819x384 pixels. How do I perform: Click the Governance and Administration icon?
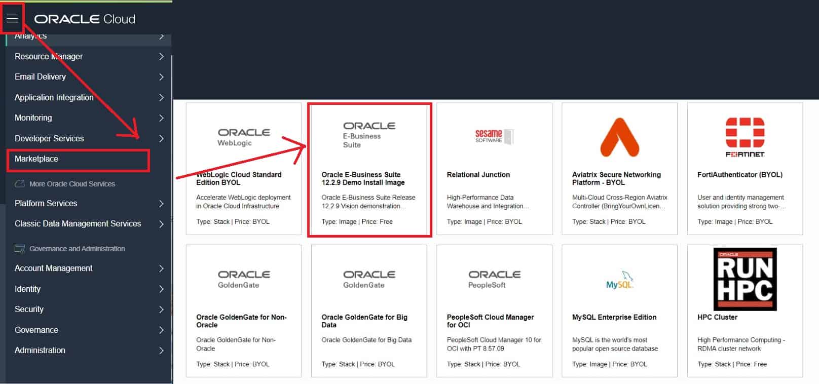coord(20,249)
